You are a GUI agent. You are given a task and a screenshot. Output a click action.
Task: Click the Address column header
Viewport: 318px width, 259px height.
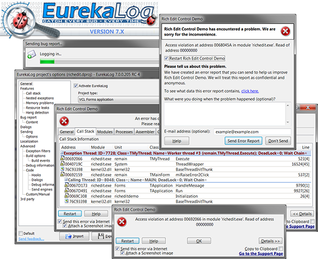(69, 147)
